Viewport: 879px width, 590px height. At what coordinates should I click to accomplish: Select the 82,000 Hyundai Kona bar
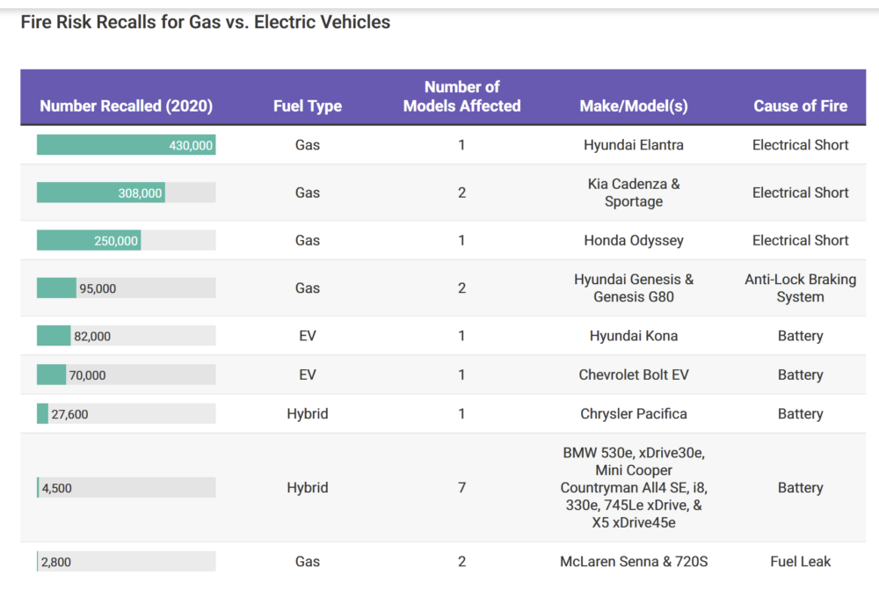54,336
